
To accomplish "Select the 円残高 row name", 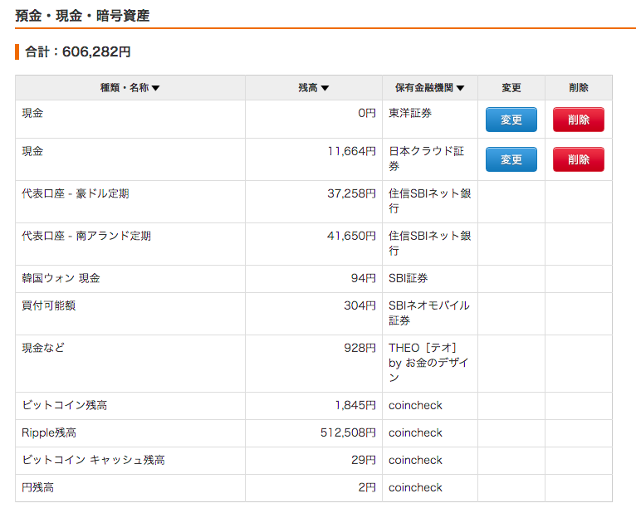I will click(x=37, y=487).
